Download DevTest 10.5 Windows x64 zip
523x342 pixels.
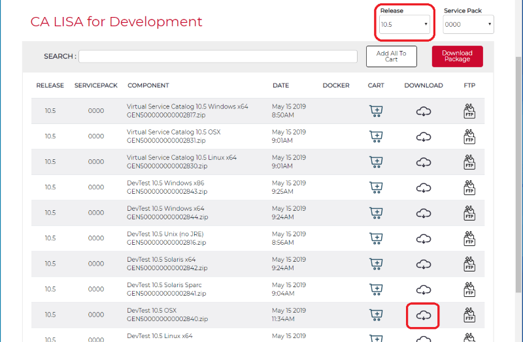(424, 213)
